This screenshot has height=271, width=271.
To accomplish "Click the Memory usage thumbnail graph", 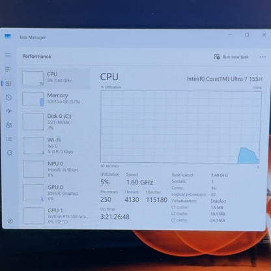I will pyautogui.click(x=33, y=99).
